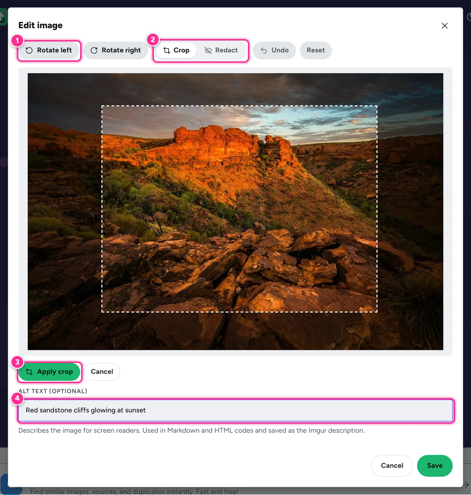This screenshot has width=471, height=495.
Task: Reset all image edits
Action: click(x=316, y=50)
